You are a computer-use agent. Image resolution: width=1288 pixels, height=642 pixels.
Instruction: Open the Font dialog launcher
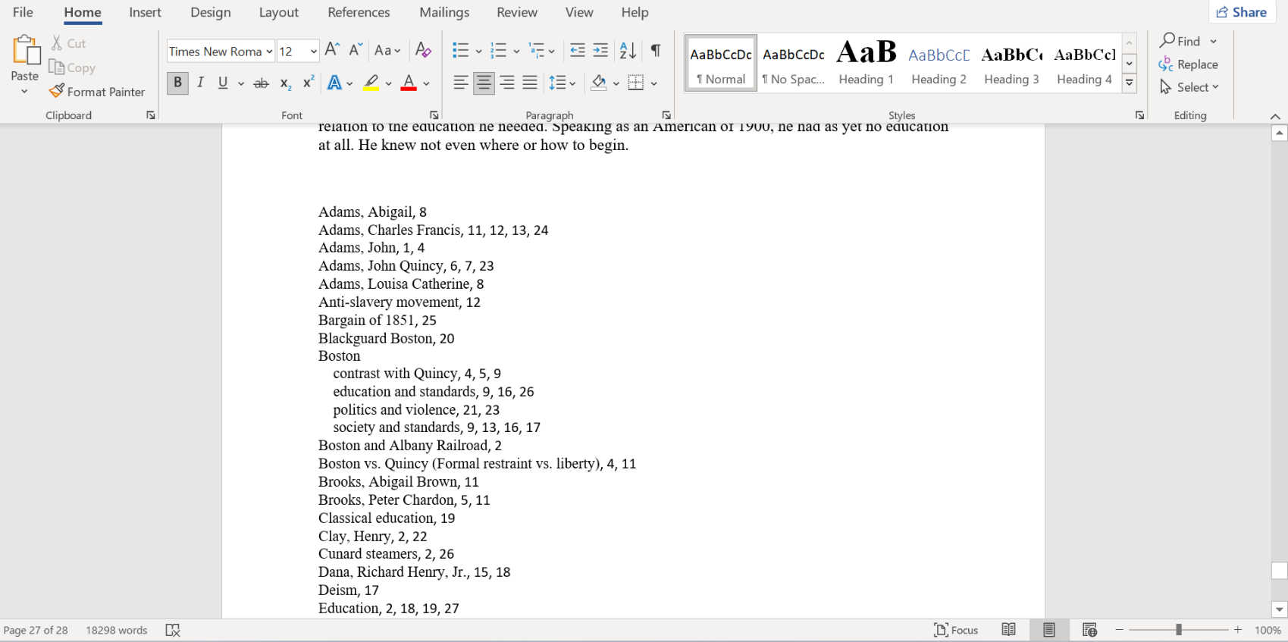(x=434, y=115)
